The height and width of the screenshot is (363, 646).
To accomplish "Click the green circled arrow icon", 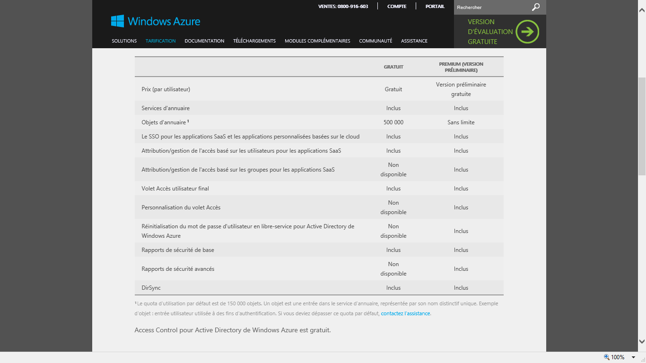I will [x=527, y=32].
